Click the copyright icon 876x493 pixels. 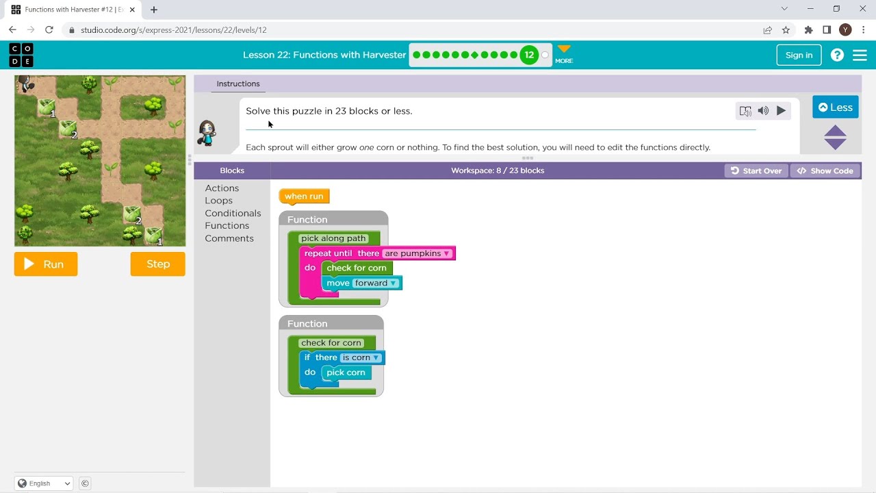[x=85, y=483]
